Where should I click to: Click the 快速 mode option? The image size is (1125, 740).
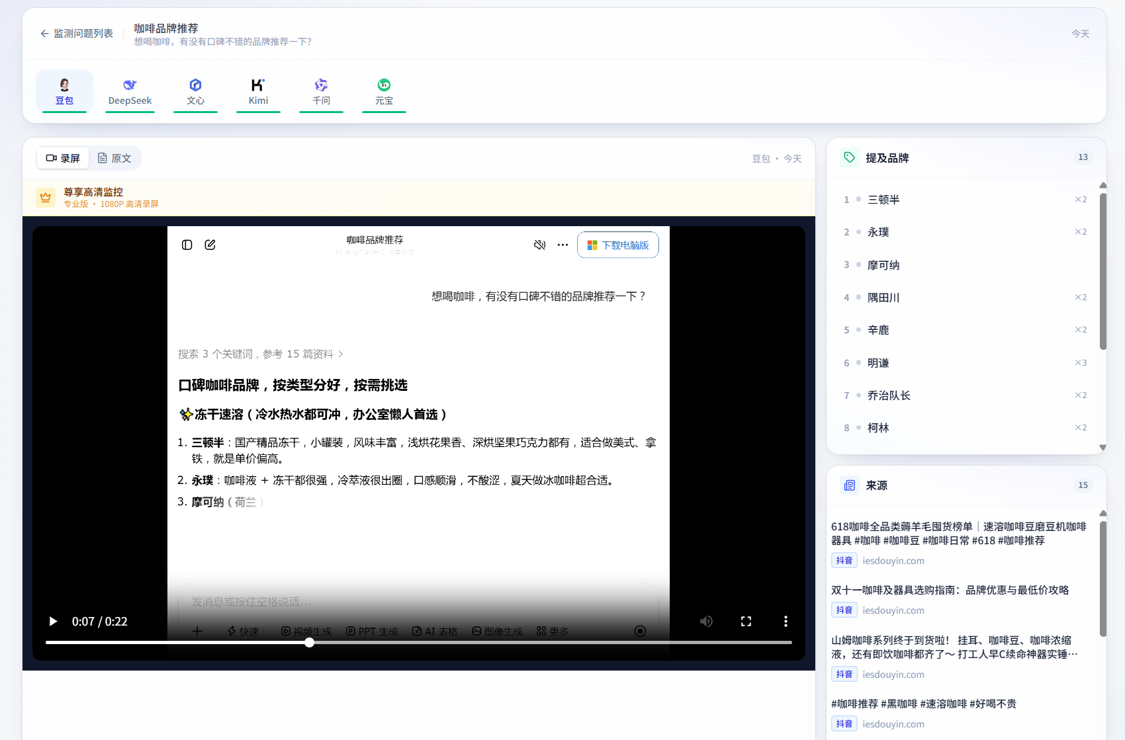click(x=244, y=632)
